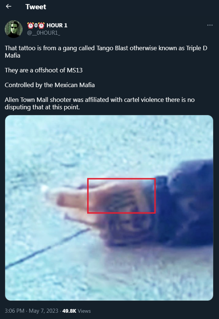This screenshot has width=219, height=319.
Task: Click the Allen Town Mall shooter paragraph
Action: coord(99,104)
